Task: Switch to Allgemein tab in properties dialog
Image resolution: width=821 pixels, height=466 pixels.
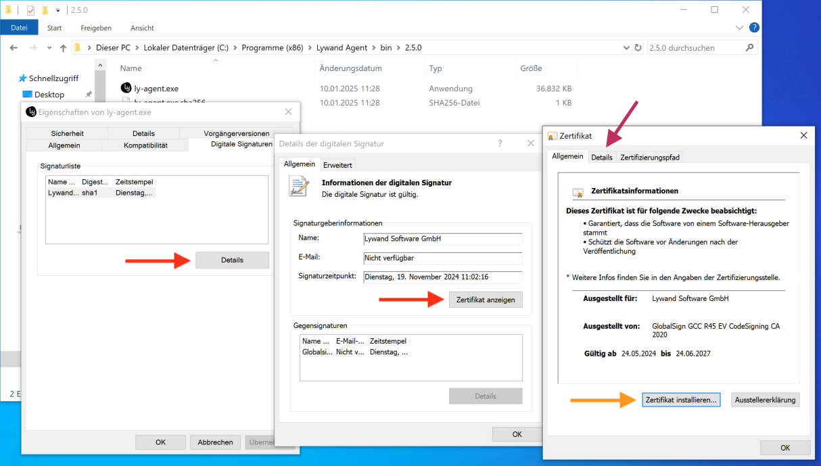Action: pos(64,145)
